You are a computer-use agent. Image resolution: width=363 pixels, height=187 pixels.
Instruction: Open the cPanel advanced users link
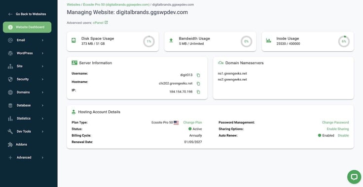click(98, 23)
